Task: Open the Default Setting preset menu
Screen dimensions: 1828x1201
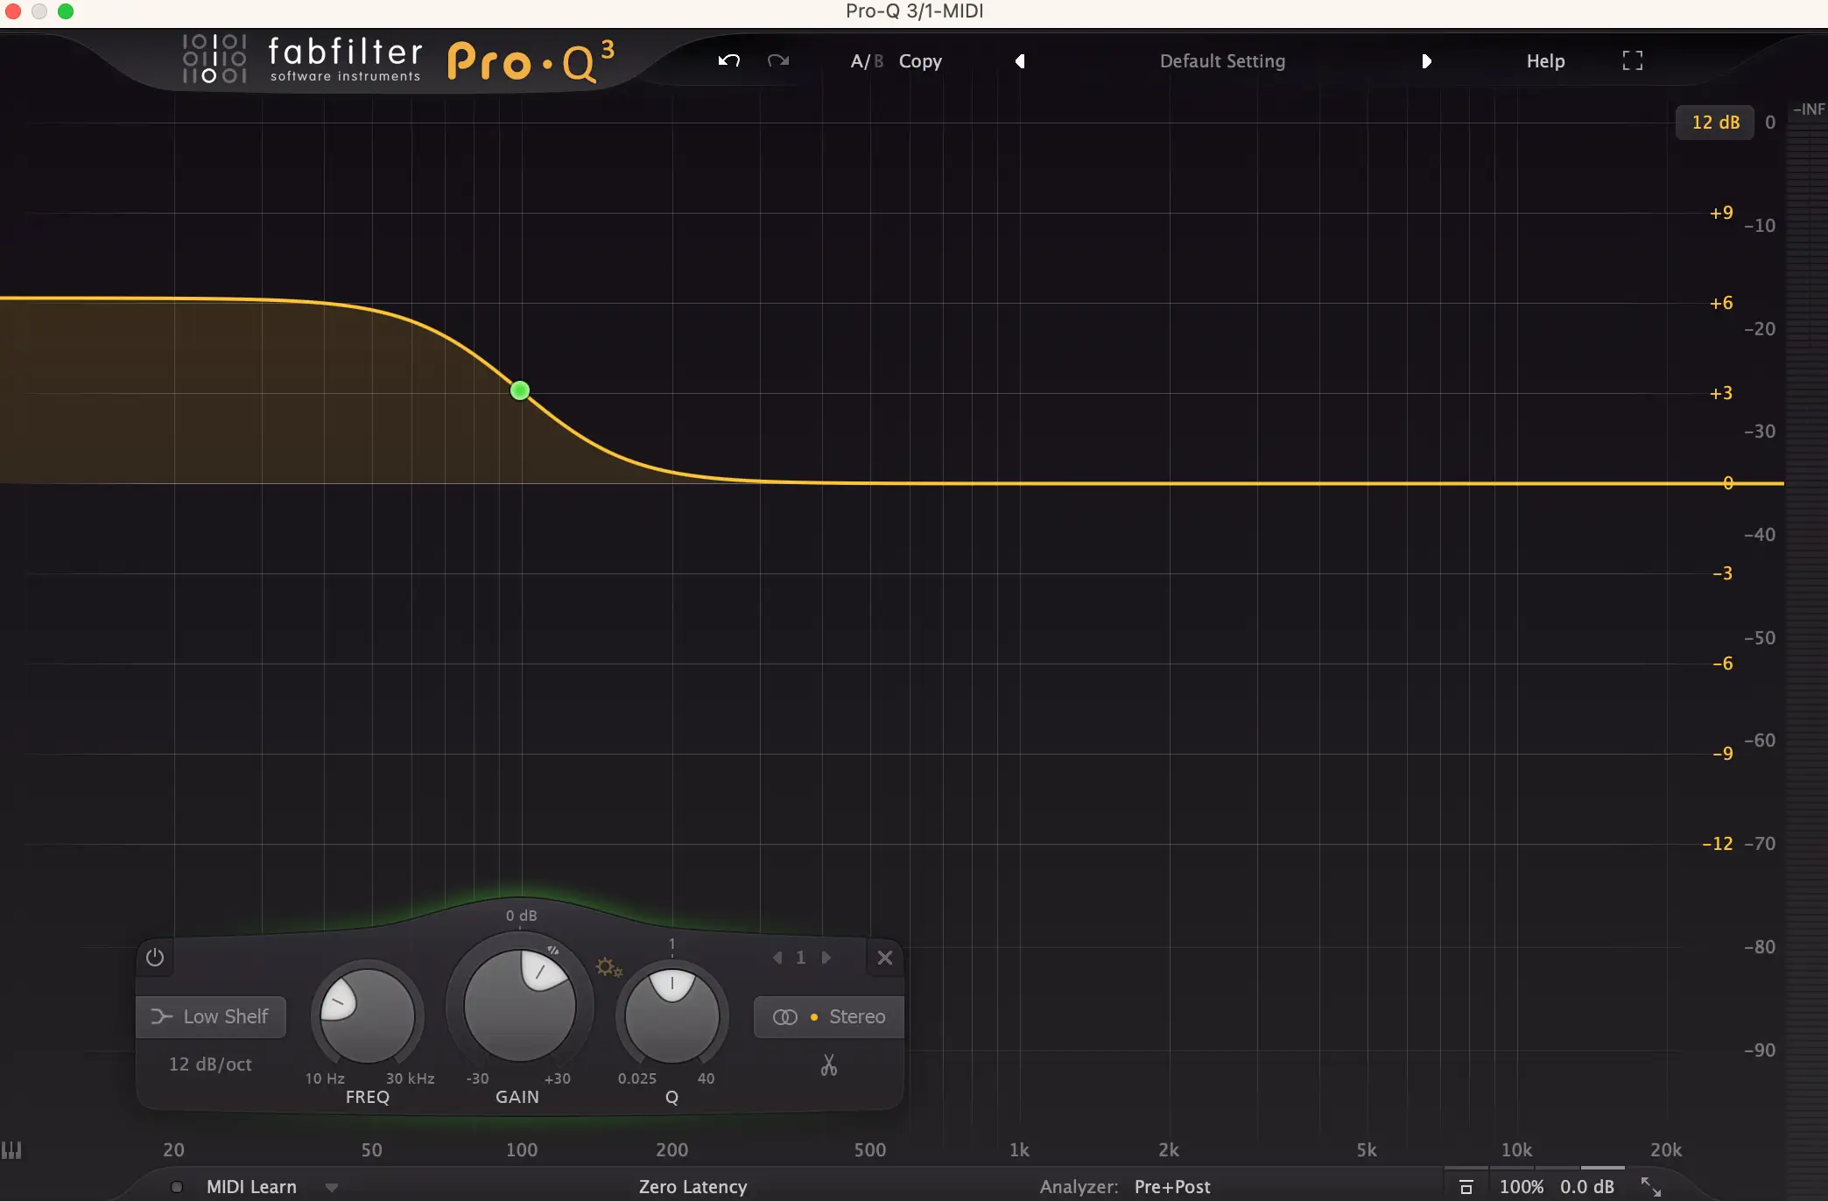Action: [1222, 61]
